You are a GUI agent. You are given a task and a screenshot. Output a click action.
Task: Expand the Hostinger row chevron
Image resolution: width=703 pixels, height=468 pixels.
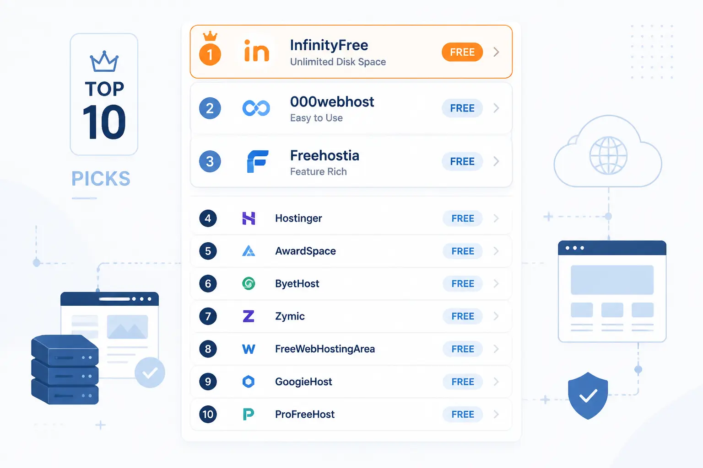[496, 218]
